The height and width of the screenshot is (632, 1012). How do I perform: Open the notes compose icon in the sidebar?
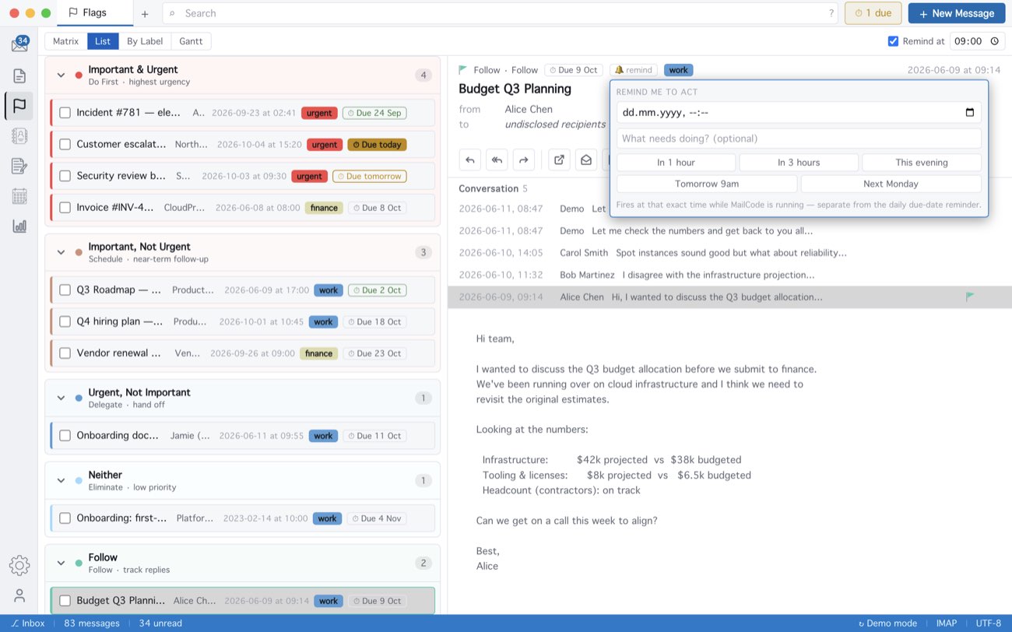click(19, 166)
